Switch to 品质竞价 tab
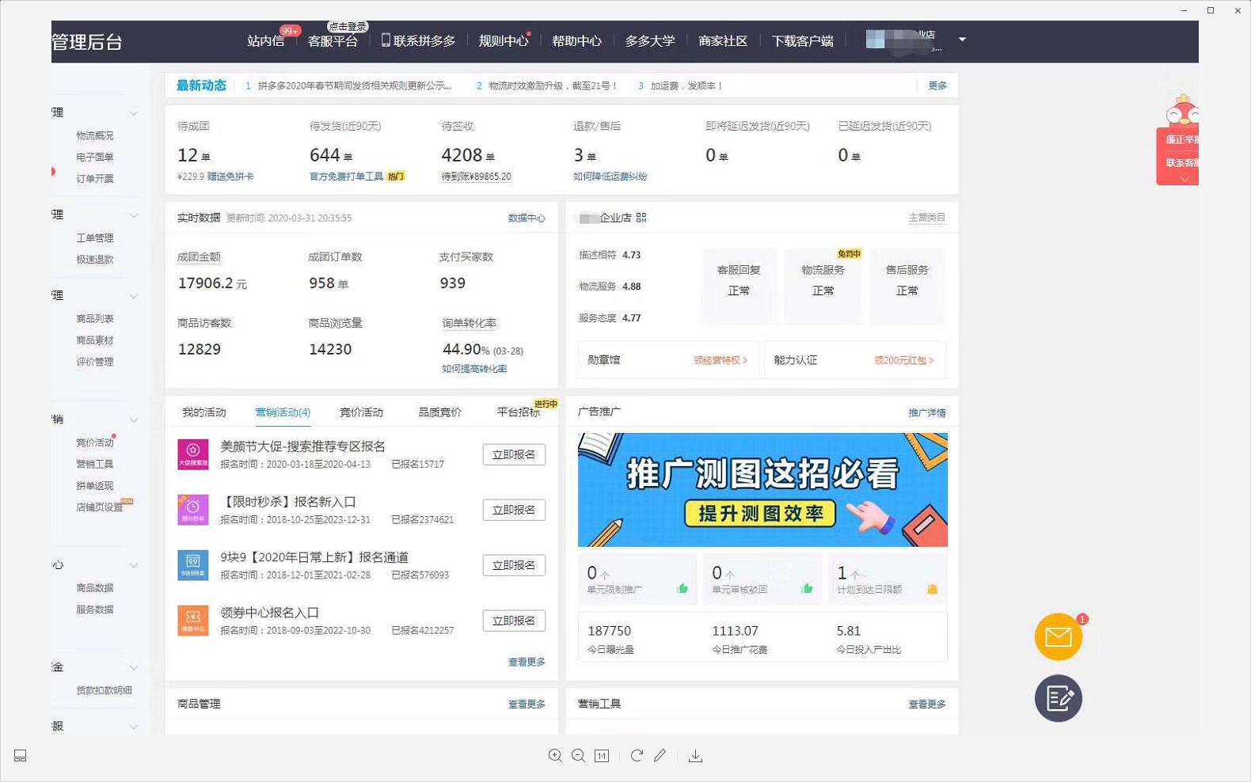 [439, 412]
